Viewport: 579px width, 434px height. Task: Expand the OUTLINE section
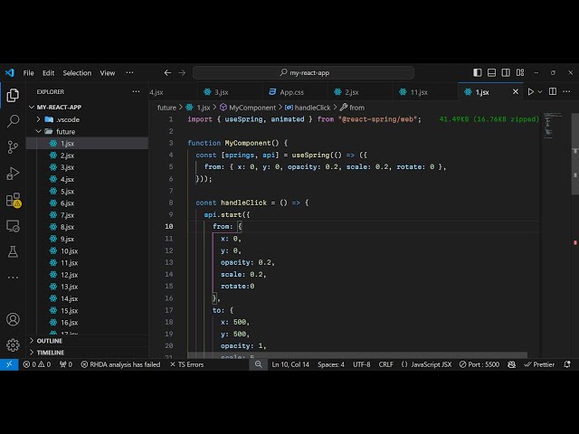pyautogui.click(x=50, y=341)
